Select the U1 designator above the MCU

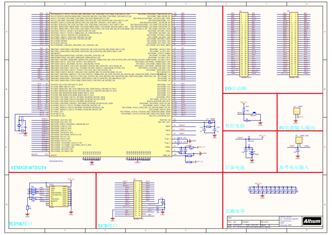[50, 12]
